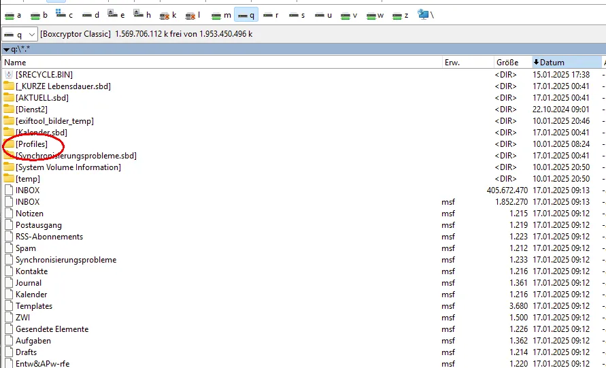Click date 22.10.2024 09:01 of Dienst2
606x368 pixels.
click(561, 110)
